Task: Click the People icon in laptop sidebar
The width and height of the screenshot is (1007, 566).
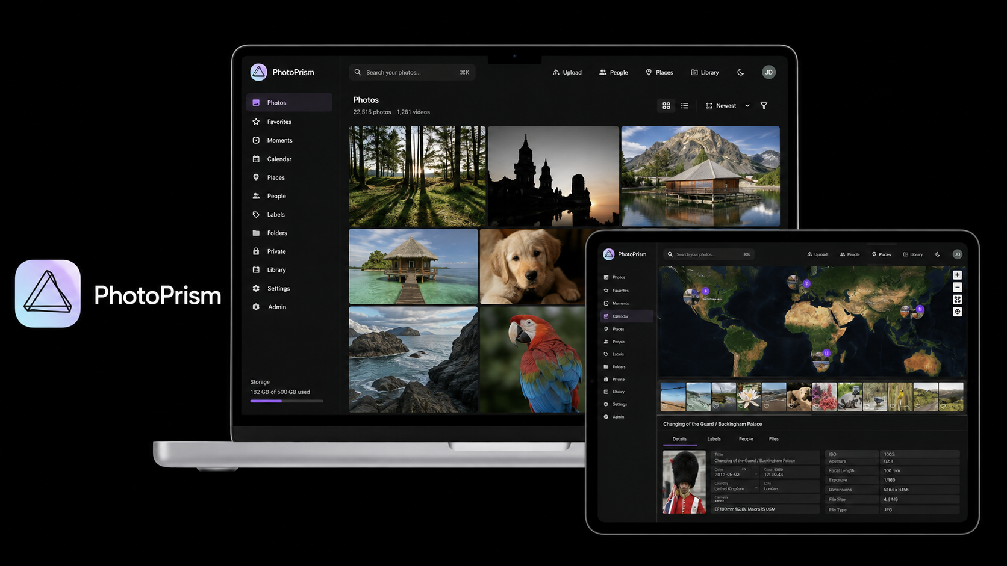Action: pyautogui.click(x=256, y=196)
